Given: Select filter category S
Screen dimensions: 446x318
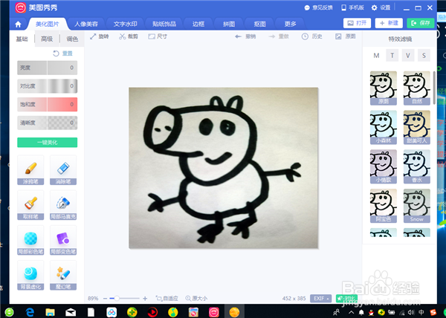Looking at the screenshot, I should 424,56.
